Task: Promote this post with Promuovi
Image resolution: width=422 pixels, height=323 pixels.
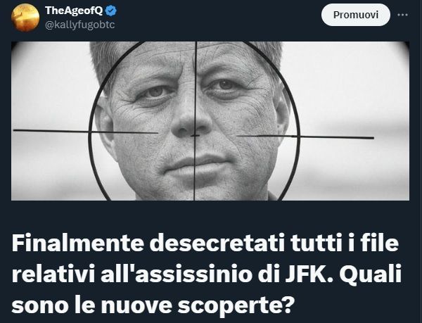Action: click(355, 15)
